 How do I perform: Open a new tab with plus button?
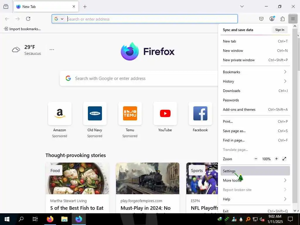(x=85, y=7)
